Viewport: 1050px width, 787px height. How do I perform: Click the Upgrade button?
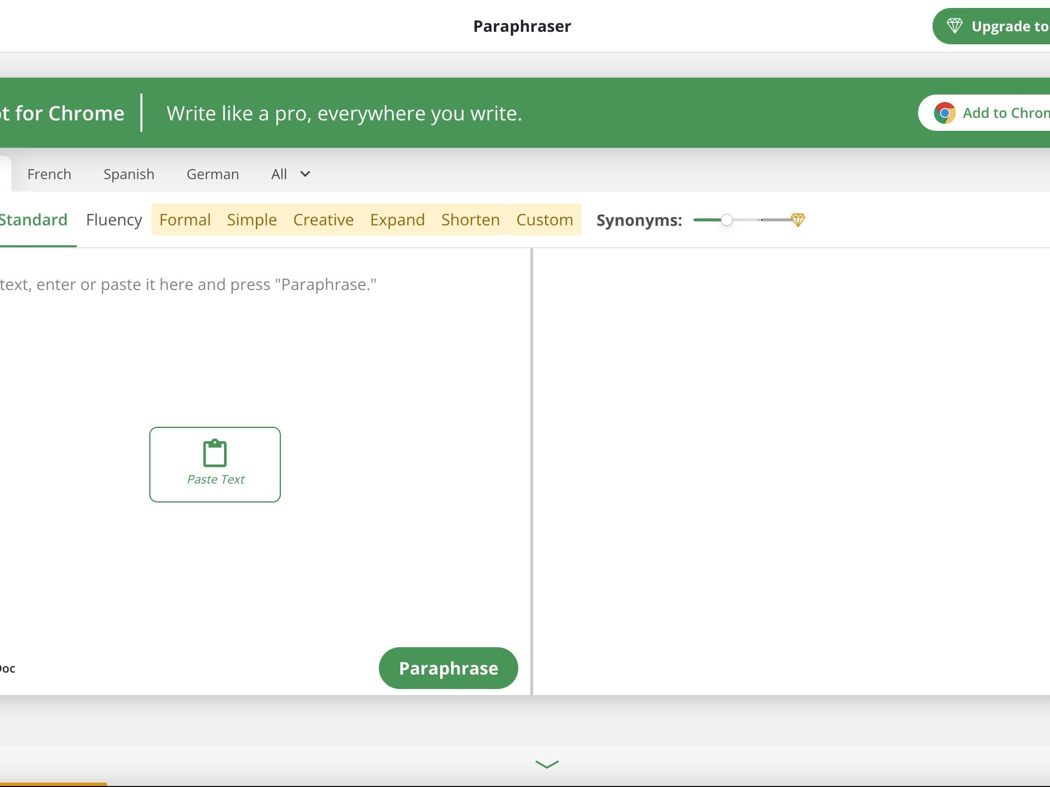tap(991, 26)
